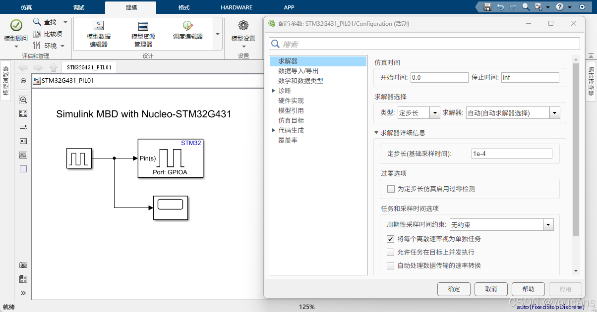
Task: Click the annotation text palette icon
Action: point(23,141)
